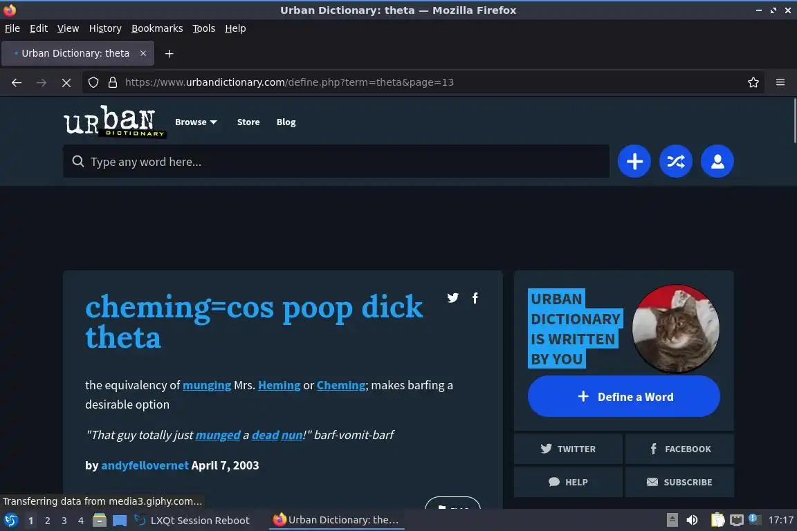Screen dimensions: 797x531
Task: Share definition via Twitter bird icon
Action: [x=452, y=298]
